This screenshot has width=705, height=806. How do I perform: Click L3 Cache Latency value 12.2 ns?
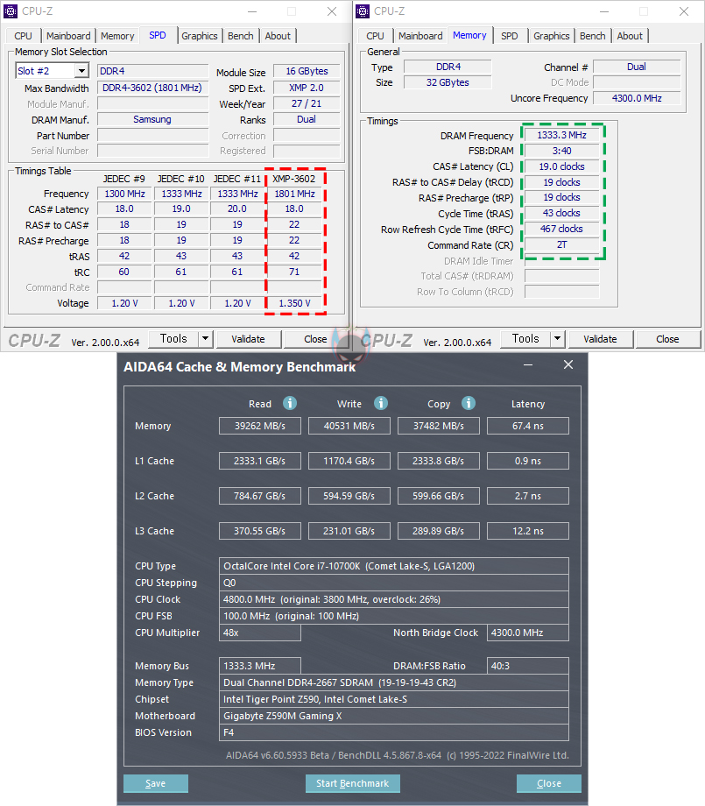click(528, 531)
